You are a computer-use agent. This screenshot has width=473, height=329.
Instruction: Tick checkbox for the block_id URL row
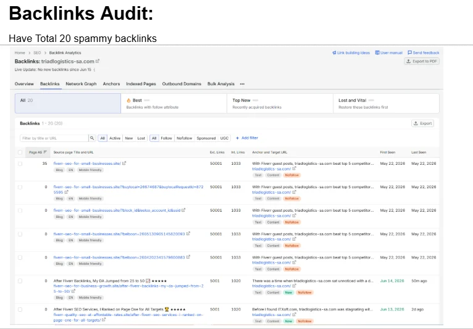click(20, 210)
